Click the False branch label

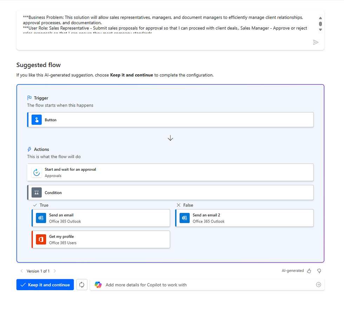click(188, 205)
